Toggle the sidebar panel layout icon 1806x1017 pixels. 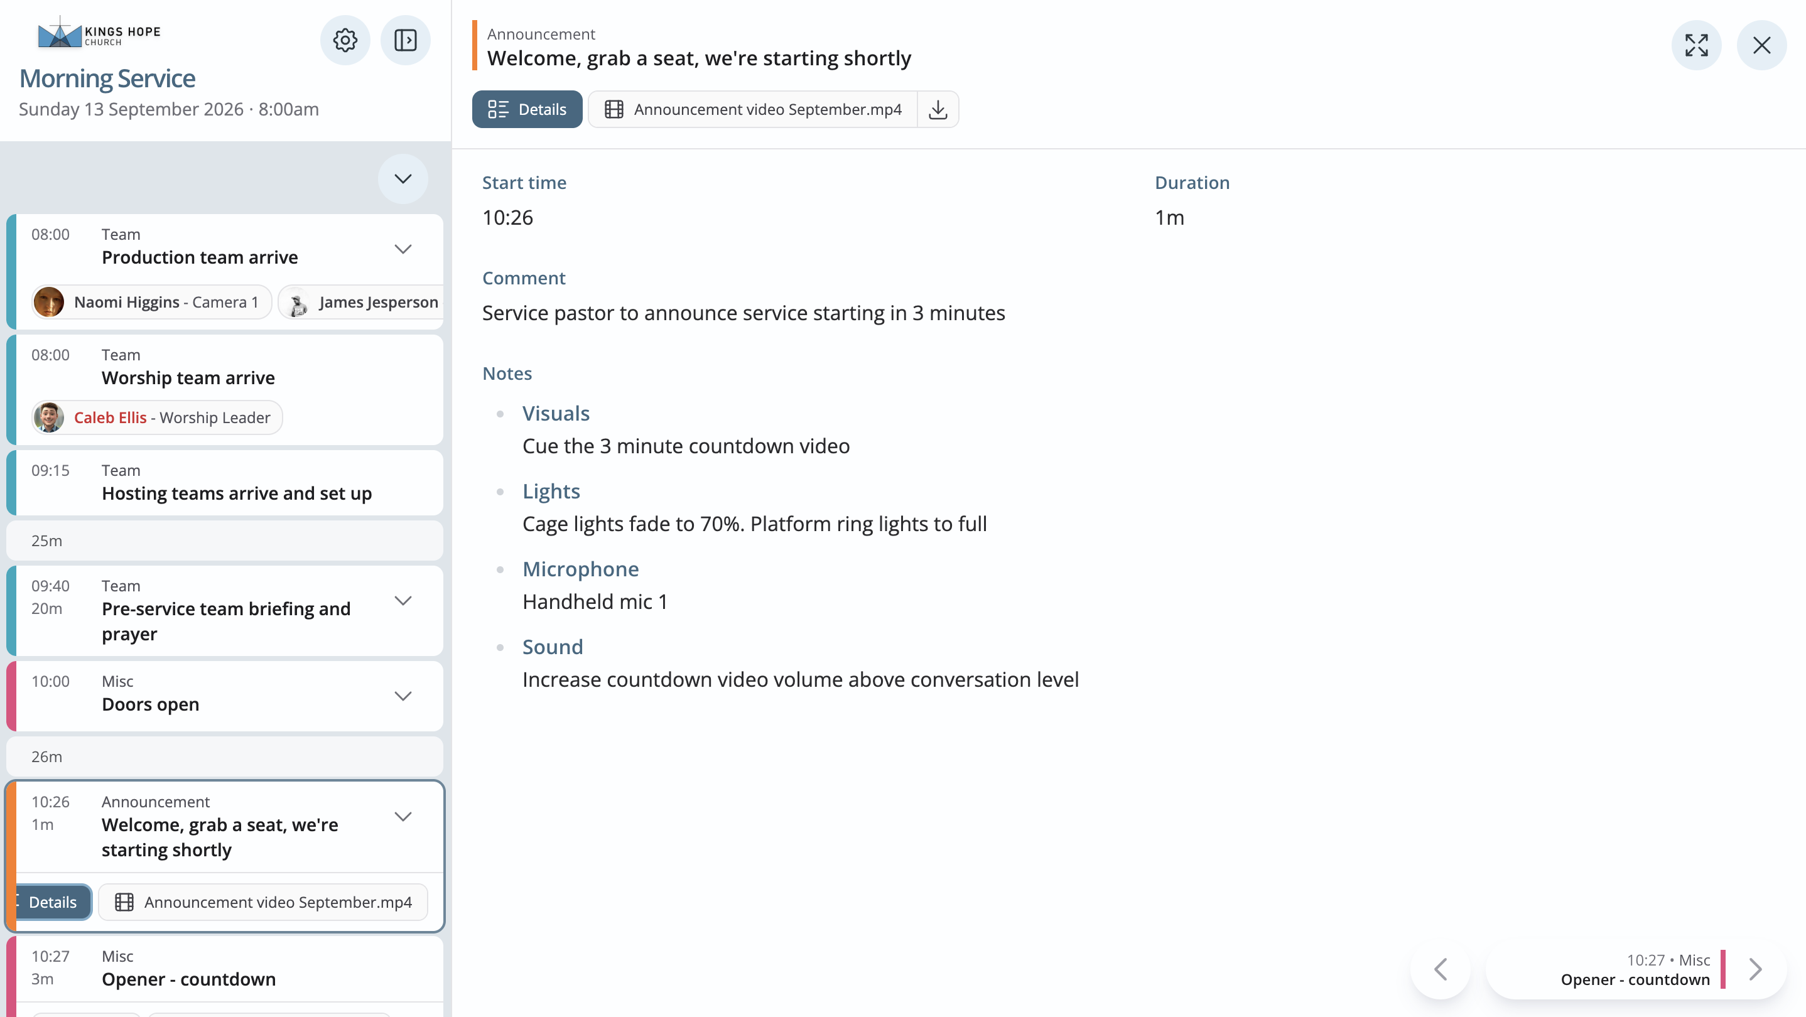(405, 40)
